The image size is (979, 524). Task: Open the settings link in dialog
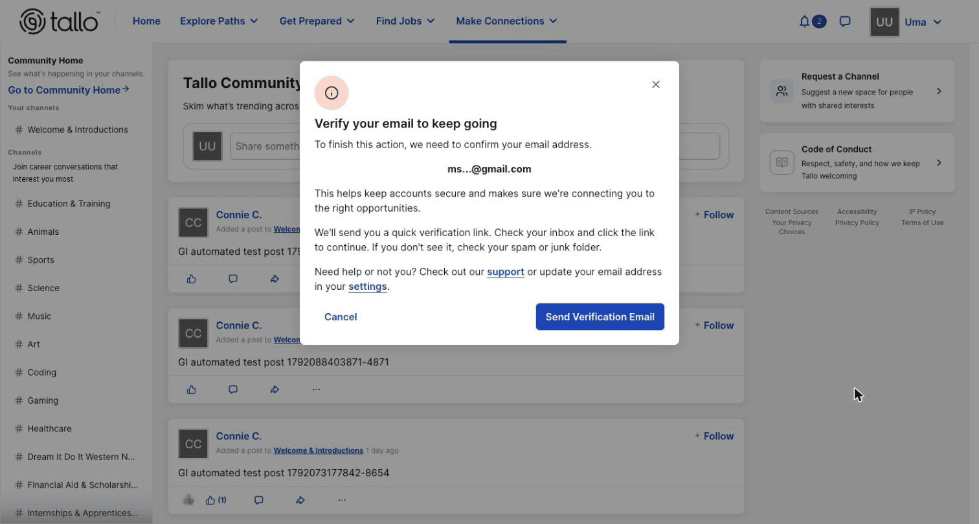(x=368, y=287)
